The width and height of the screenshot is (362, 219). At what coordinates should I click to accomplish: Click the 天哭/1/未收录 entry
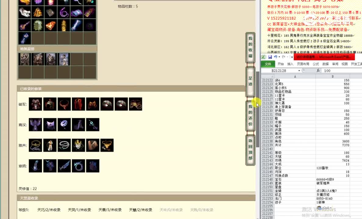coord(80,210)
